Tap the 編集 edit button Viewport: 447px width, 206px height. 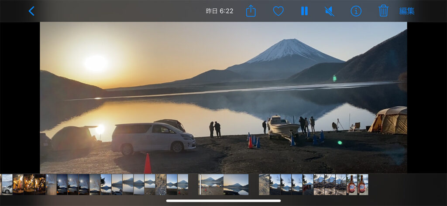point(407,11)
